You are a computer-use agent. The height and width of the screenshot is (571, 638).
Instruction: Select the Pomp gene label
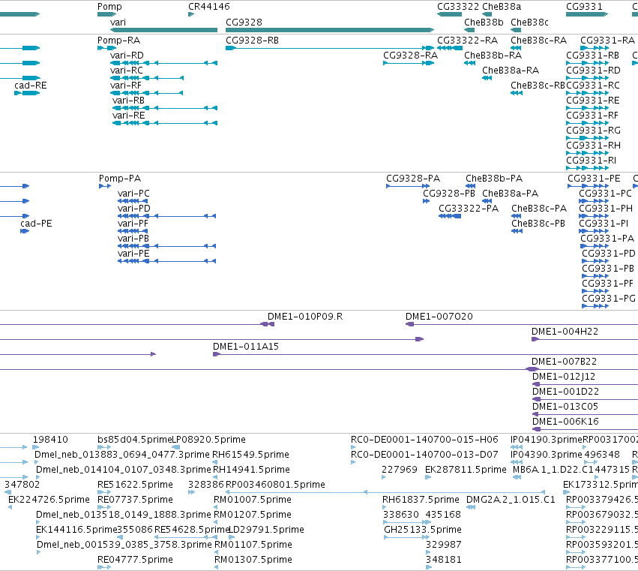pyautogui.click(x=109, y=7)
